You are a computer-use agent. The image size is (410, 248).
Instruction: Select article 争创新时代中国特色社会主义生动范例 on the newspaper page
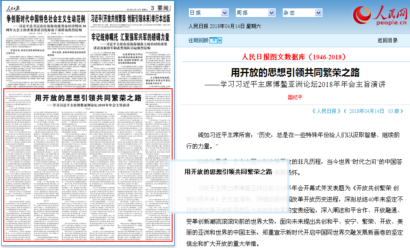pos(46,19)
